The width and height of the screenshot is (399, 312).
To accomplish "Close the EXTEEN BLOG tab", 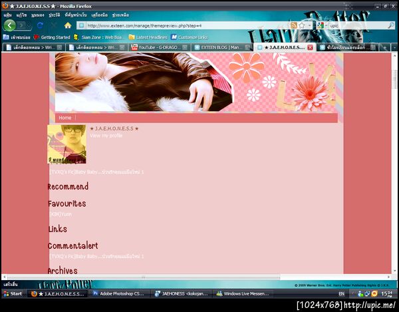I will tap(247, 47).
